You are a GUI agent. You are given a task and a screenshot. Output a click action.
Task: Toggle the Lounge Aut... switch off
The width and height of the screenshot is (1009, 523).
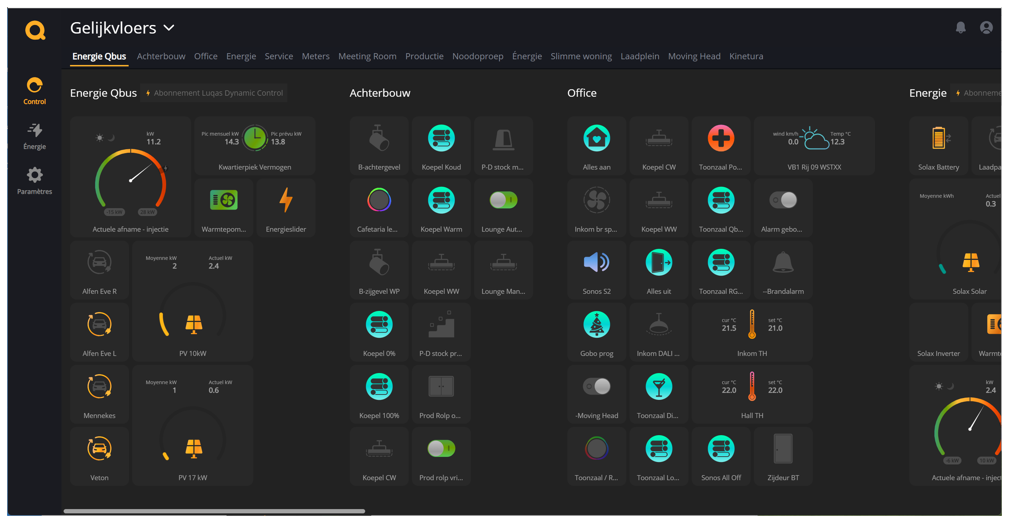[x=503, y=200]
